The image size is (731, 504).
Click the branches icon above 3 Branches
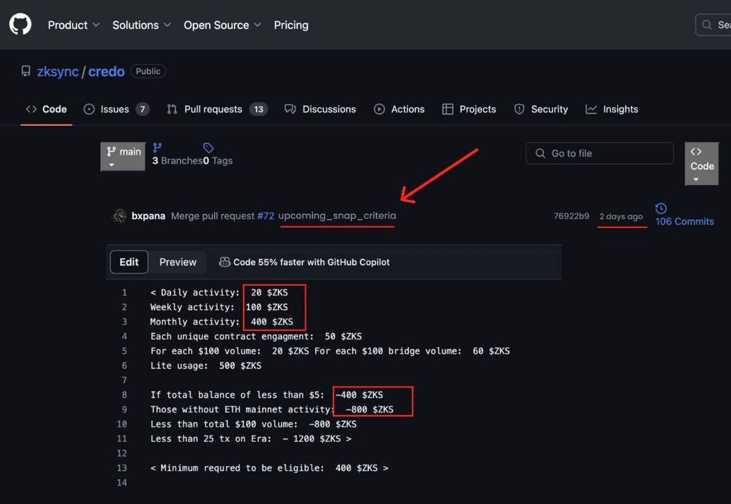pyautogui.click(x=157, y=147)
